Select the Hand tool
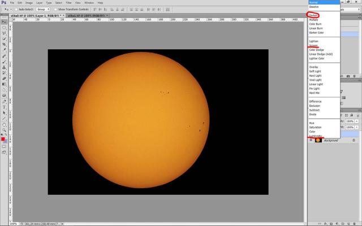 tap(3, 124)
